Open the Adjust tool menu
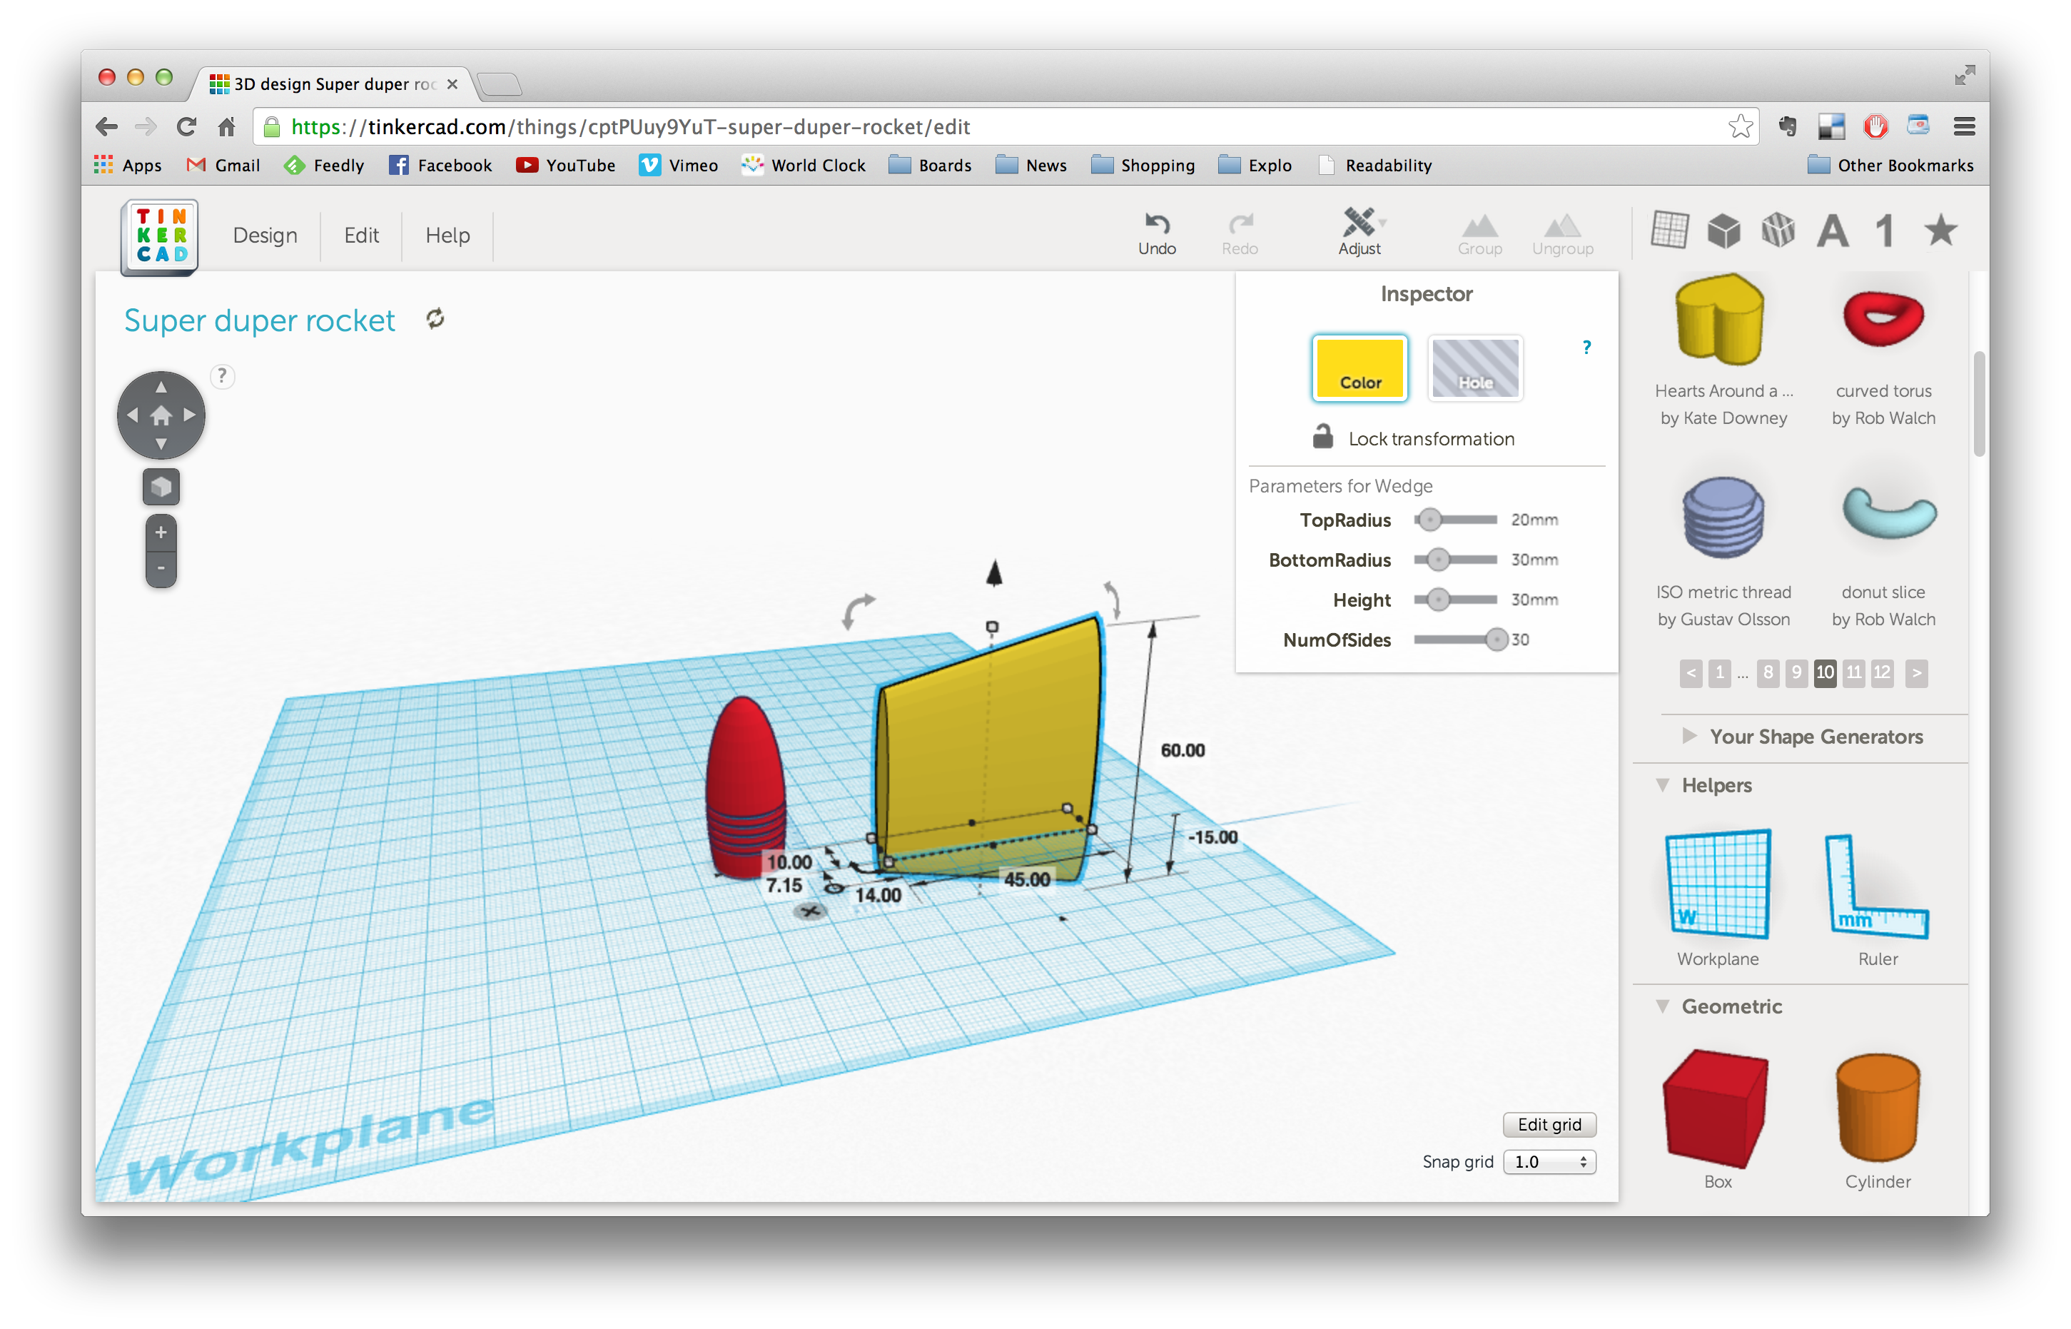The height and width of the screenshot is (1329, 2071). tap(1360, 232)
